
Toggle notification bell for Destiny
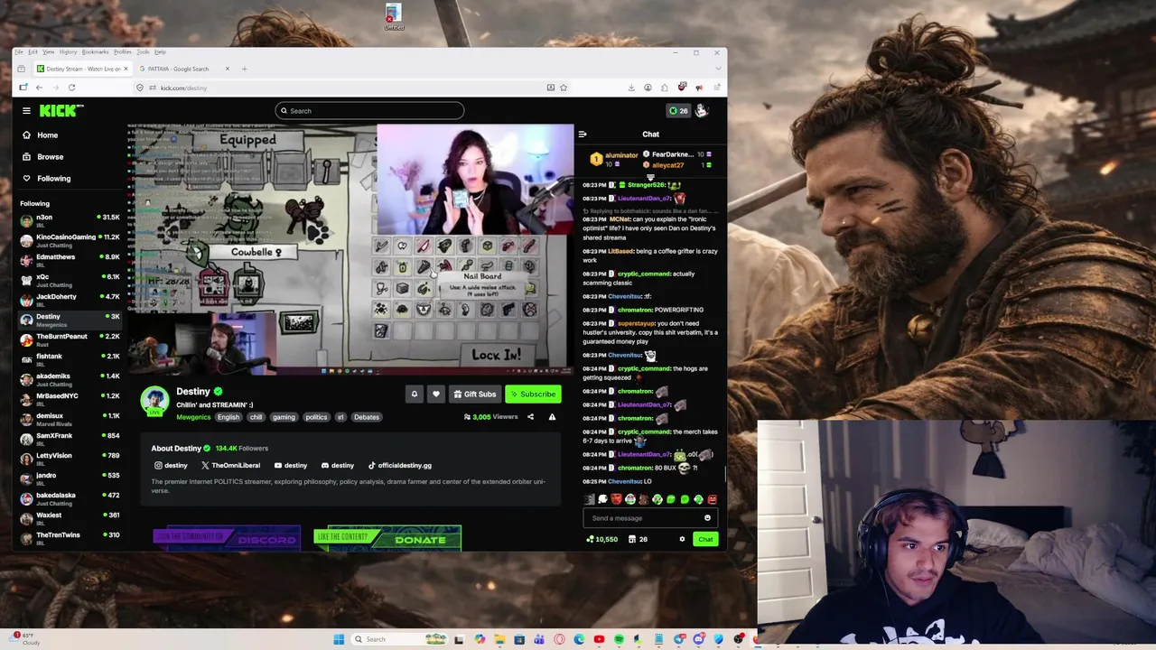(415, 394)
